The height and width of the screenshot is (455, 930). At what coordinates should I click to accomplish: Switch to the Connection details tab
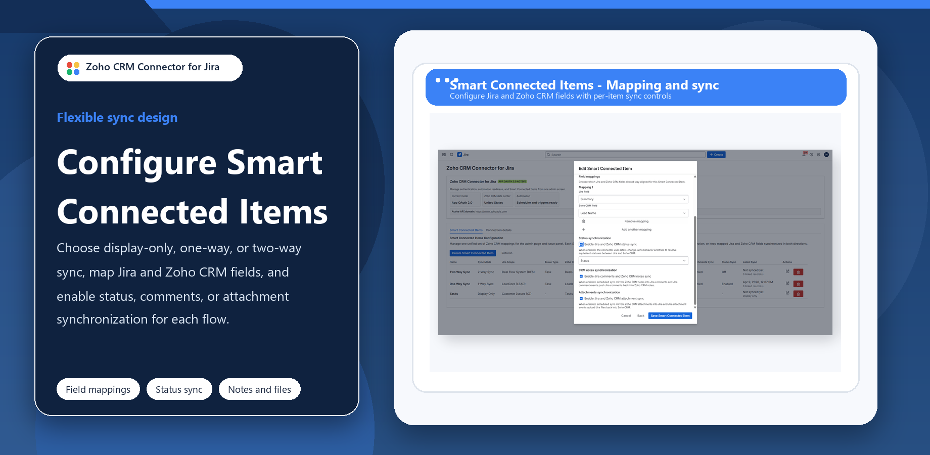(x=498, y=230)
